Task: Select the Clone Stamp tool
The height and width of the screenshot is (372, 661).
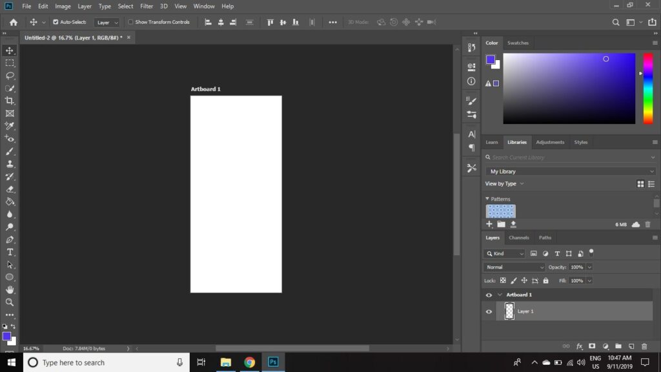Action: [x=10, y=164]
